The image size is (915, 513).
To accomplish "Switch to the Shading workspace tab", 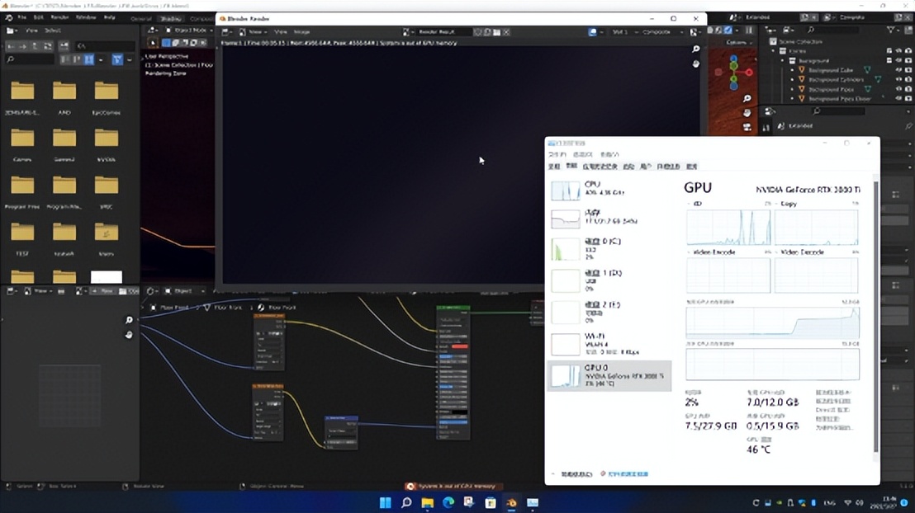I will (171, 19).
